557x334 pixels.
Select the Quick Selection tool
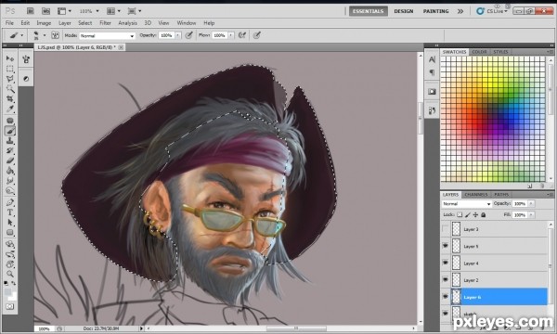10,89
